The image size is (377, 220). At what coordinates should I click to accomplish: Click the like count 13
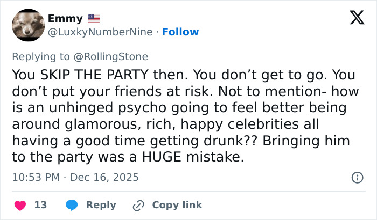[x=40, y=205]
